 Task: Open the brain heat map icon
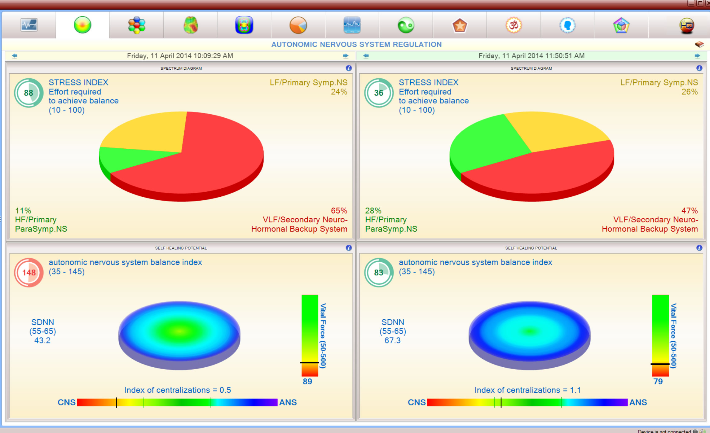tap(190, 25)
